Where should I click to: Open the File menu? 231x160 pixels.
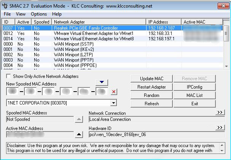coord(7,14)
